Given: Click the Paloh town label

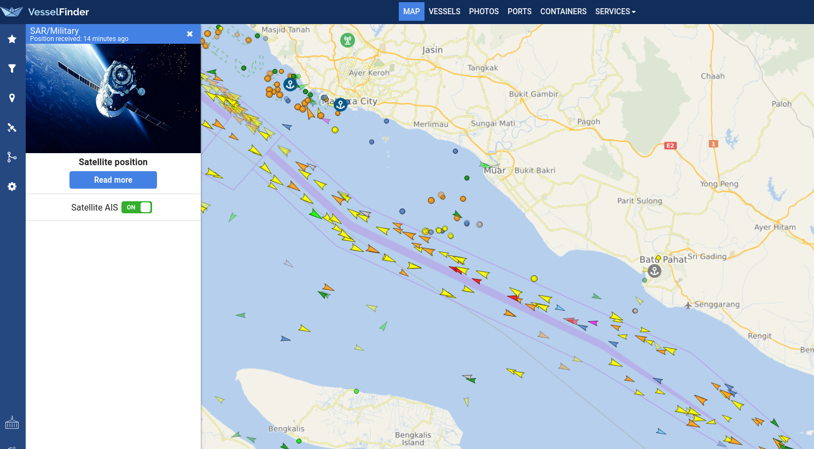Looking at the screenshot, I should [x=782, y=104].
